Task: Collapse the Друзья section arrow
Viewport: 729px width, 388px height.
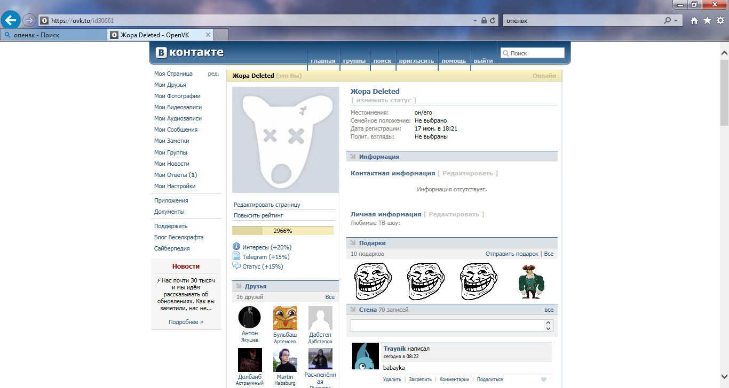Action: pyautogui.click(x=239, y=286)
